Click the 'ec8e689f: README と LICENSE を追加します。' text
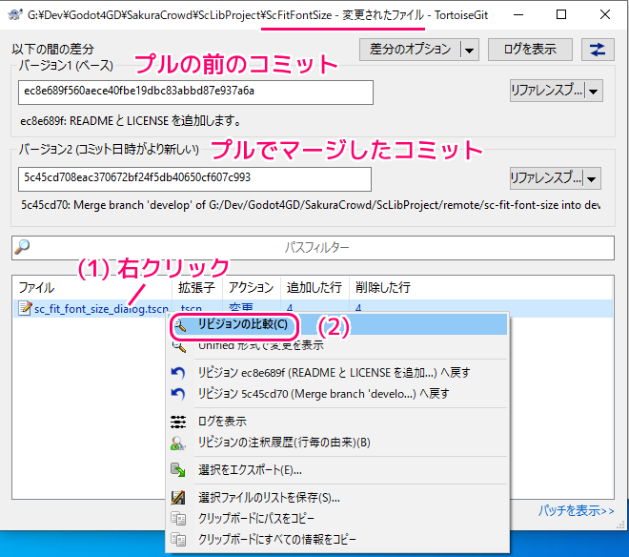629x557 pixels. [131, 121]
